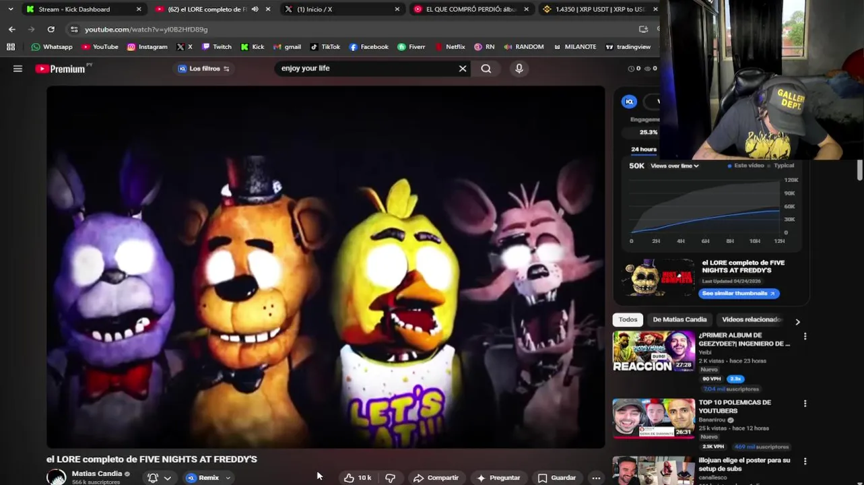
Task: Save the video with the Guardar button
Action: [x=557, y=478]
